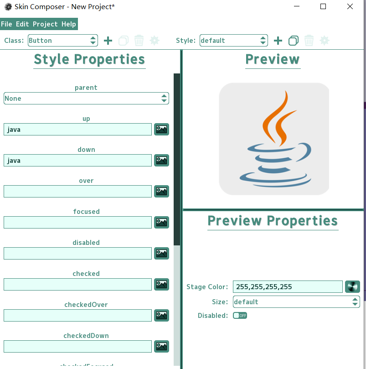Click the Stage Color text field
This screenshot has height=369, width=366.
point(288,286)
